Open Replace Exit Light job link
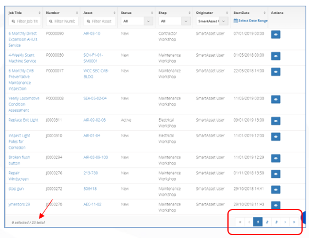Screen dimensions: 309x238 pyautogui.click(x=23, y=120)
